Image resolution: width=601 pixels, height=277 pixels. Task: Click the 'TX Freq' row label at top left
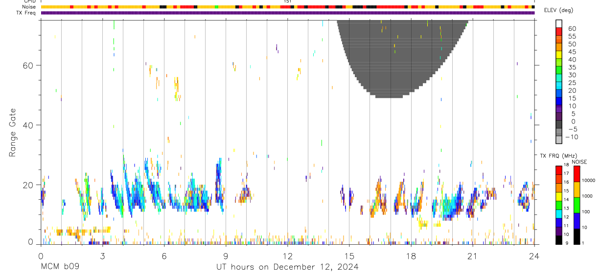(x=25, y=13)
